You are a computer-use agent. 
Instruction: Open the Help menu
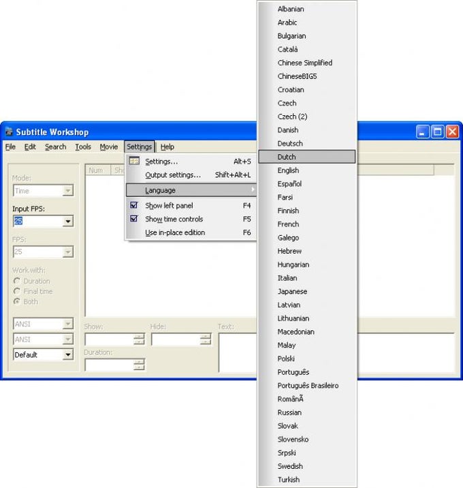click(167, 147)
